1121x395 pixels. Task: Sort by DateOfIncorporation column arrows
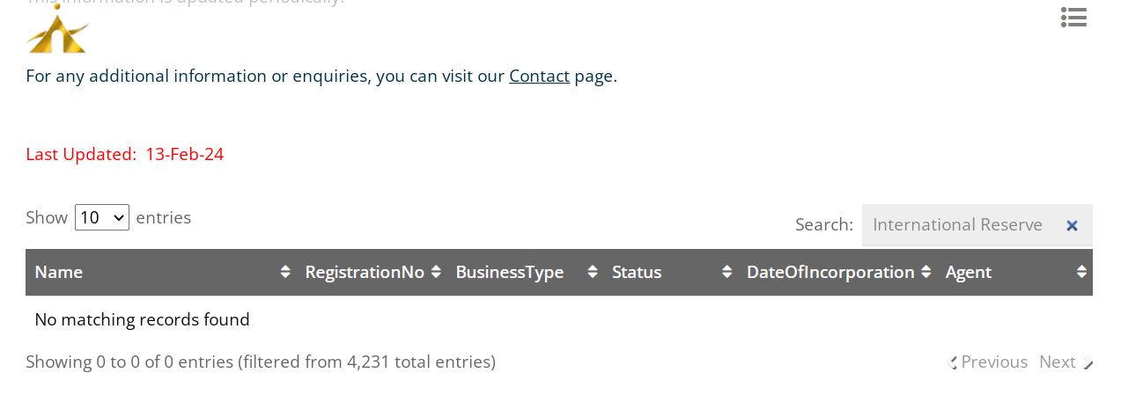point(926,272)
